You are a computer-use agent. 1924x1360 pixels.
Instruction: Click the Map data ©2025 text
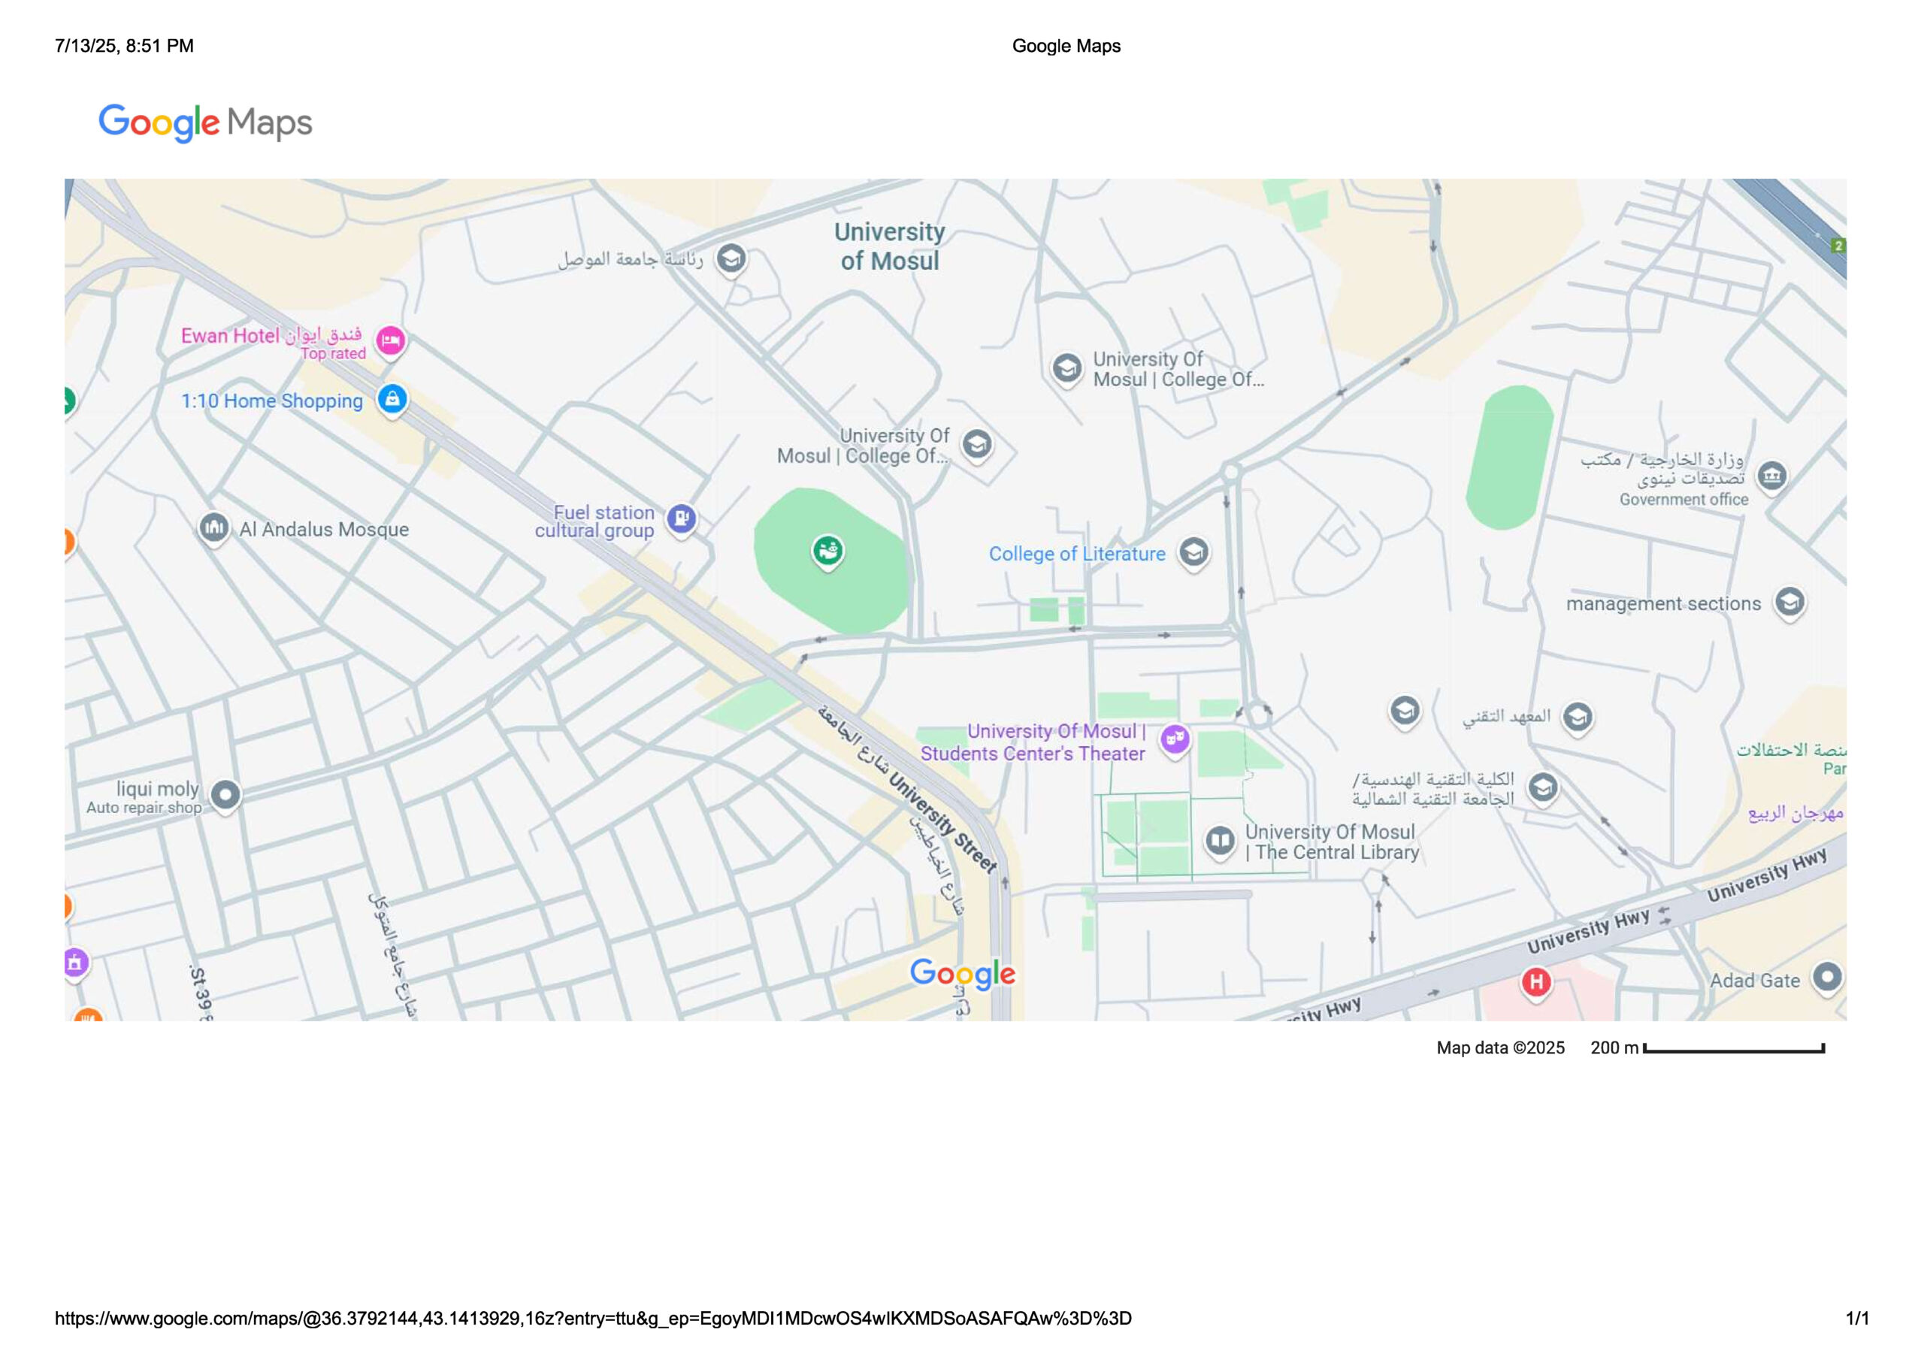click(1500, 1047)
